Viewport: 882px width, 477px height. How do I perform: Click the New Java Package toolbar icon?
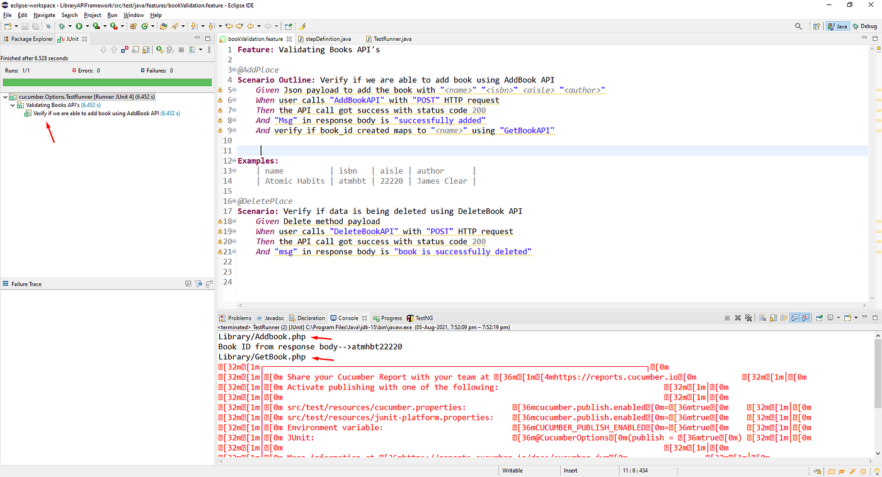point(134,26)
